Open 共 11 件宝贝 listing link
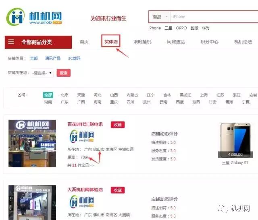The height and width of the screenshot is (220, 258). (81, 165)
